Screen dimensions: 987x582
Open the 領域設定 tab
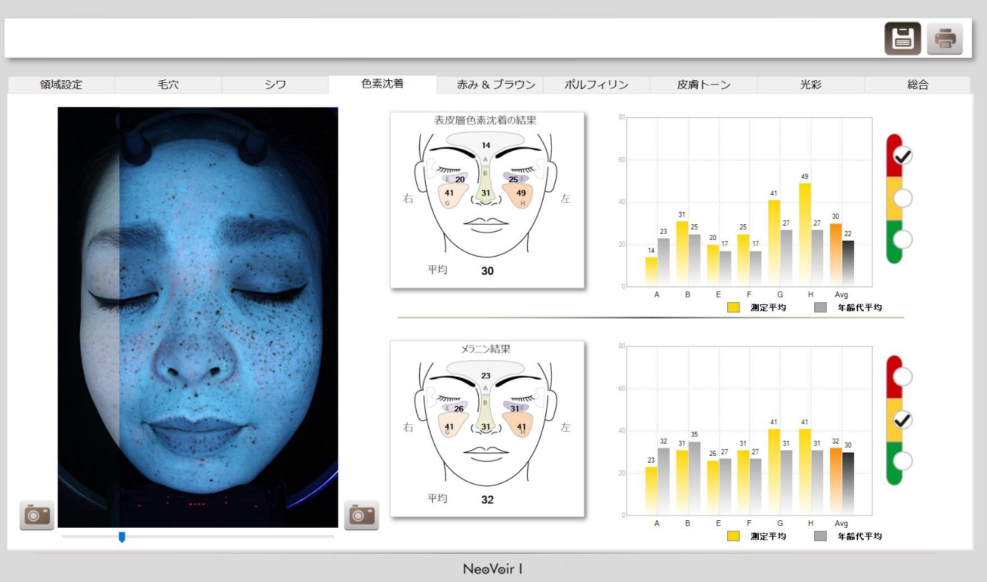(61, 85)
